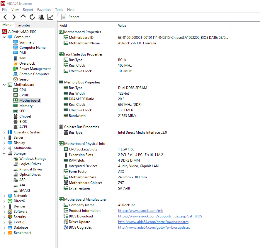Open the BIOS tree item
The height and width of the screenshot is (248, 260).
(x=20, y=122)
